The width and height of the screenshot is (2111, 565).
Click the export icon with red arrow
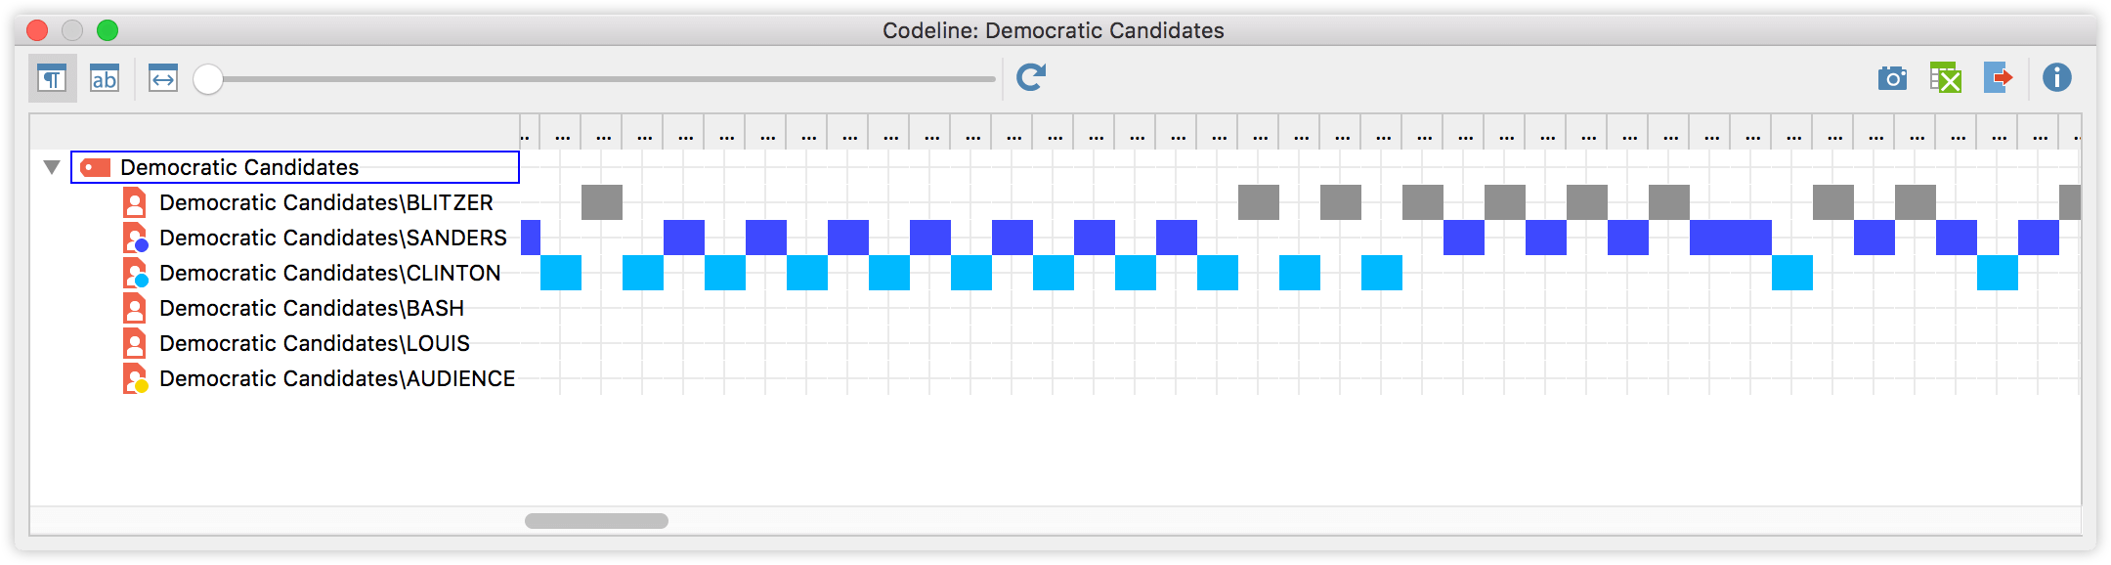point(1999,77)
